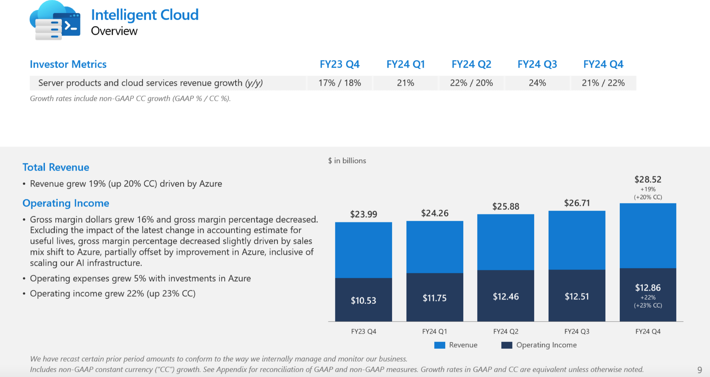Click the Server products revenue growth row label
710x377 pixels.
[x=150, y=83]
